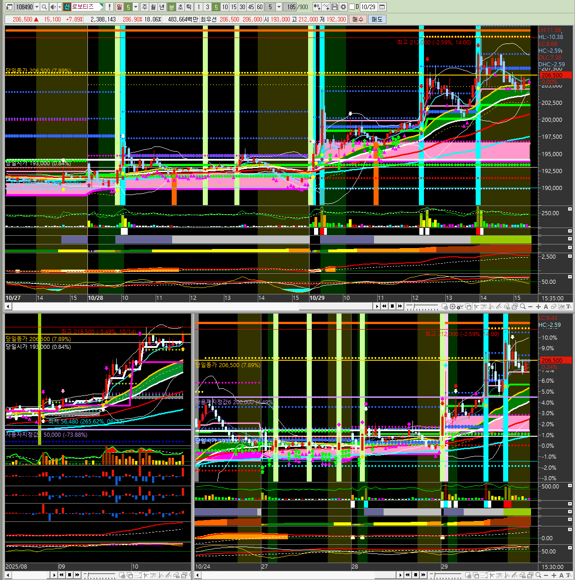575x580 pixels.
Task: Click the red 매수 buy button
Action: pyautogui.click(x=358, y=19)
